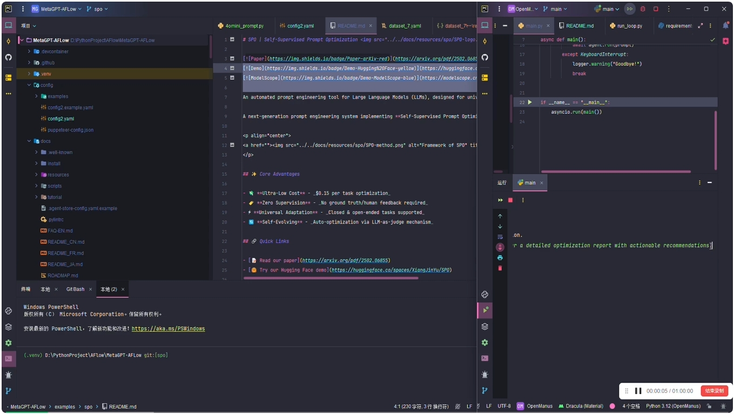Pause the screen recording

pos(638,391)
